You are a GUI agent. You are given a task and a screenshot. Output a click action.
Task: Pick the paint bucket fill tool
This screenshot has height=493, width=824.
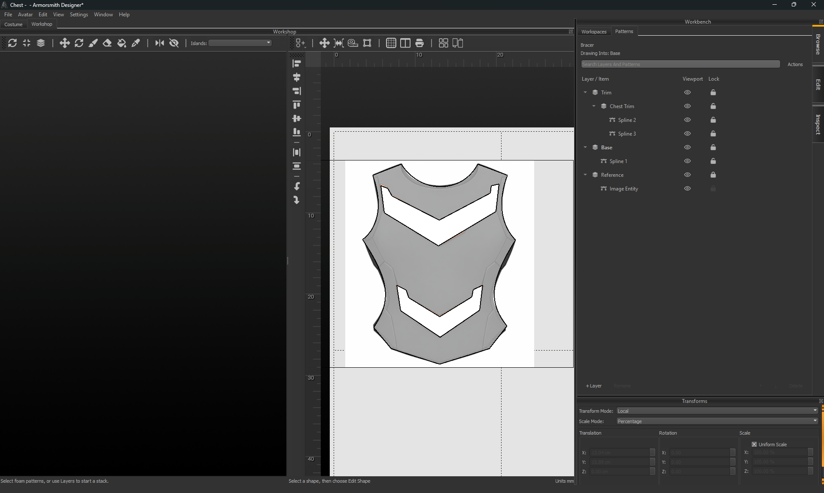(122, 43)
